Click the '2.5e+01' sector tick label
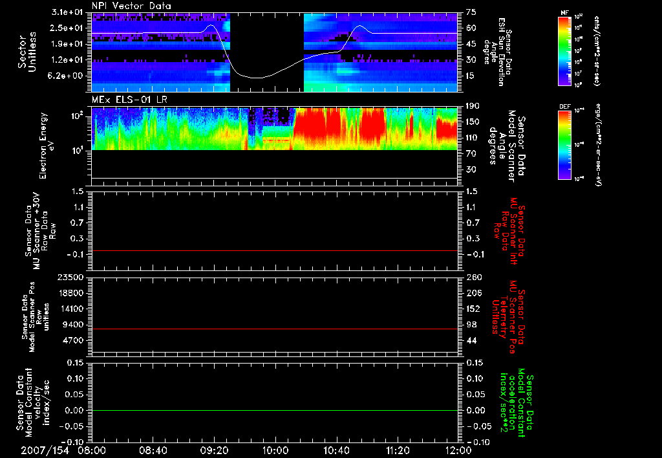Screen dimensions: 662x458 [67, 28]
